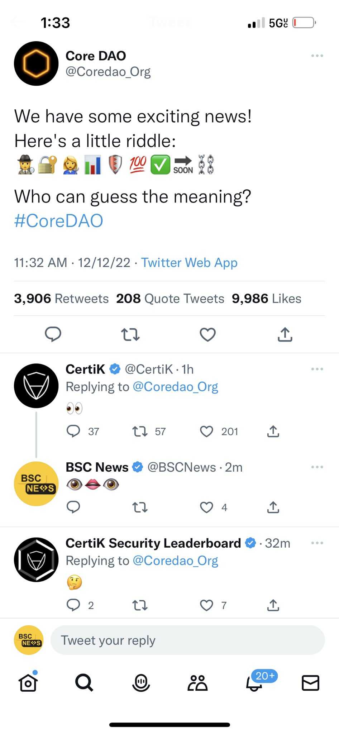Screen dimensions: 339x734
Task: Share the Core DAO main tweet
Action: pyautogui.click(x=285, y=334)
